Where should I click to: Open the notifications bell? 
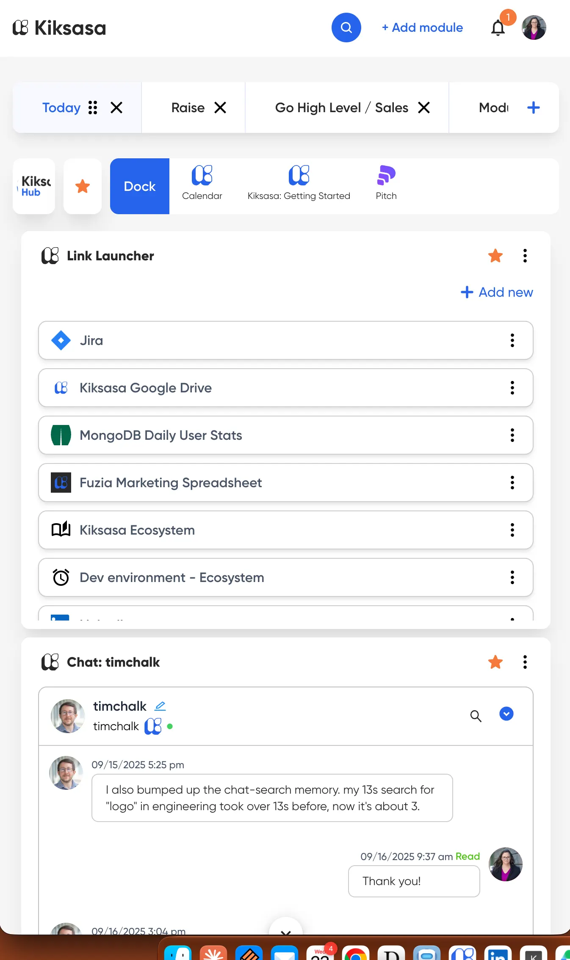click(x=498, y=28)
